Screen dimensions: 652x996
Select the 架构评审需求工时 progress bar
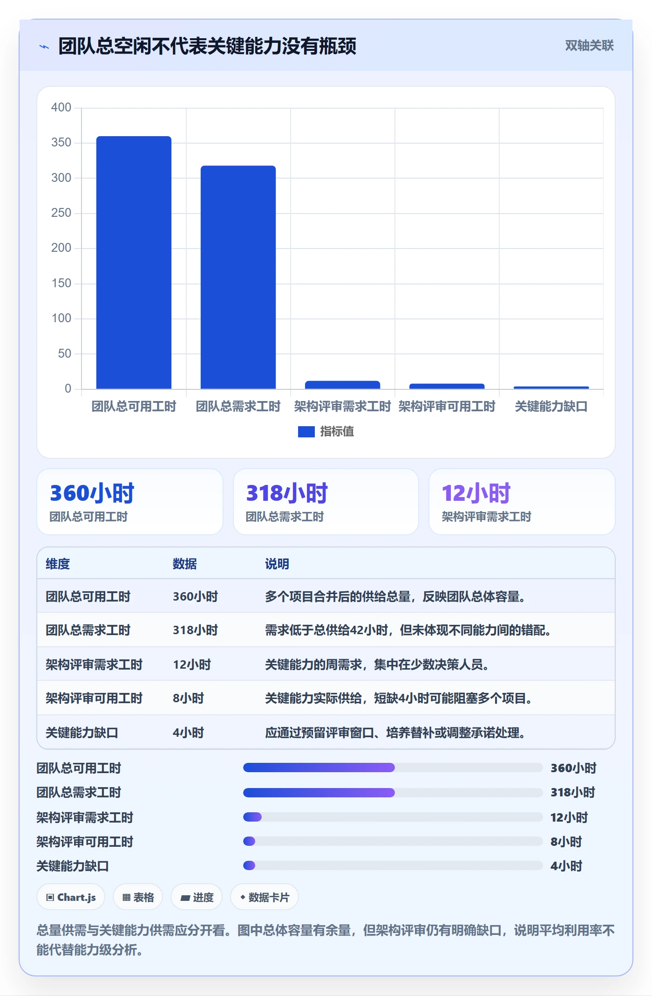[393, 817]
